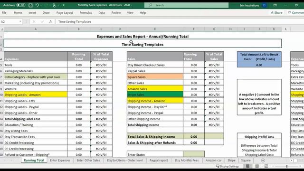This screenshot has height=171, width=304.
Task: Click the Share button
Action: (x=276, y=13)
